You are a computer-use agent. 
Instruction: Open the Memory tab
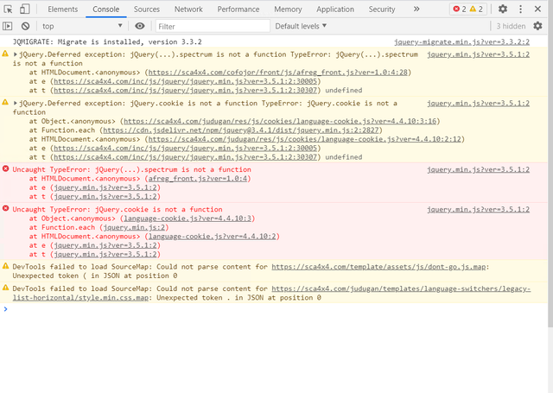pos(288,10)
